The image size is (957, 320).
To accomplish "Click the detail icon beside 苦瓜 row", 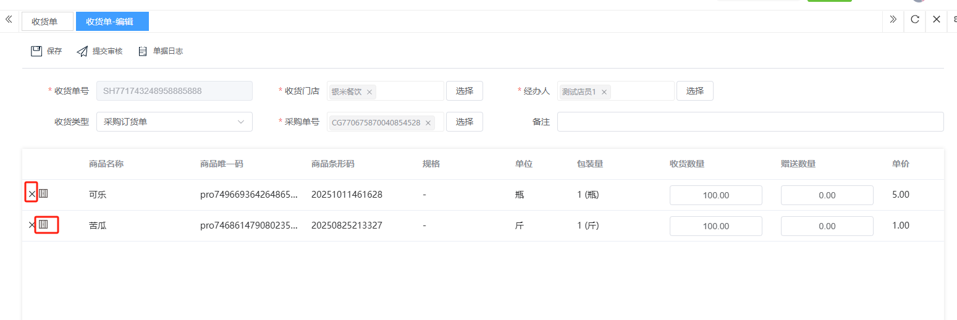I will tap(43, 225).
